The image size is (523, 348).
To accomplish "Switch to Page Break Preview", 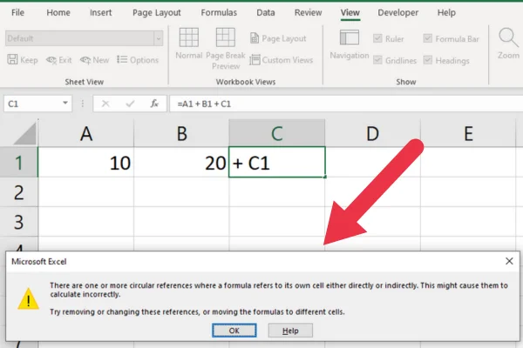I will coord(226,49).
